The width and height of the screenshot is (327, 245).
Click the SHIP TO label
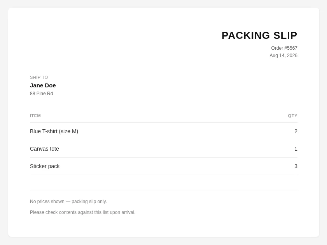click(39, 77)
